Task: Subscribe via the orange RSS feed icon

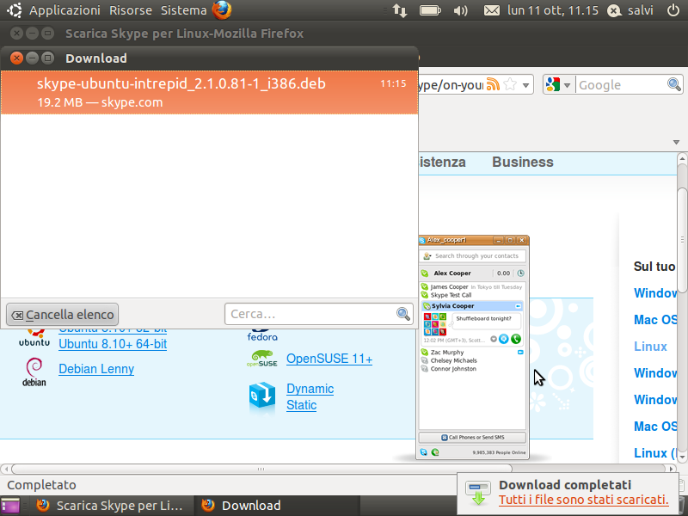Action: coord(493,84)
